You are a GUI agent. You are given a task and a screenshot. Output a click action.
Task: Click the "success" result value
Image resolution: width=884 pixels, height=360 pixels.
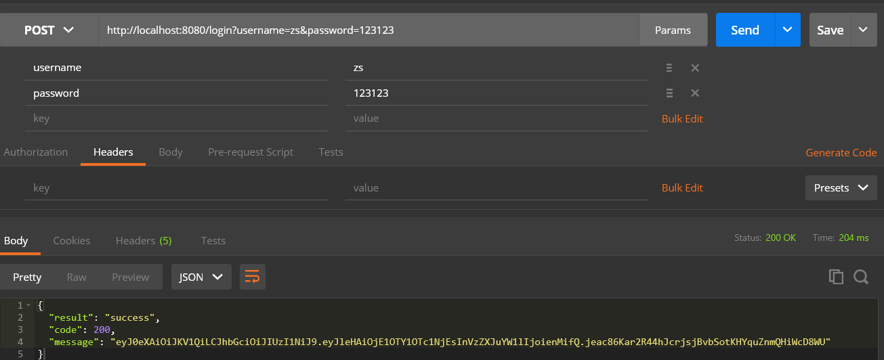point(131,317)
